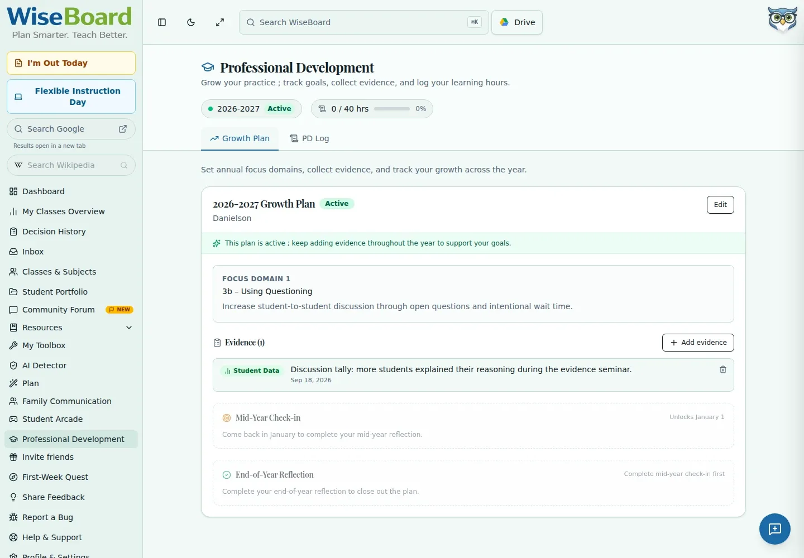Open Classes & Subjects
The width and height of the screenshot is (804, 558).
(71, 272)
